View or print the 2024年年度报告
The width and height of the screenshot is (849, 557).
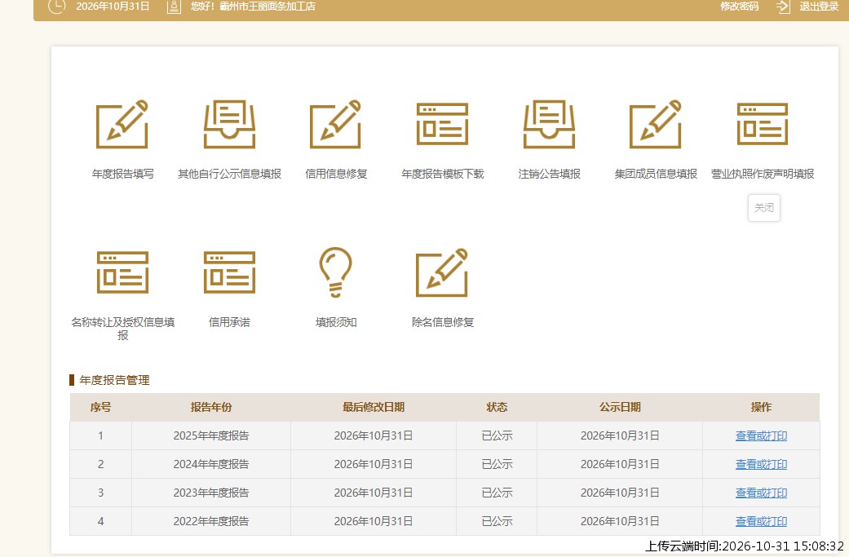pyautogui.click(x=761, y=464)
